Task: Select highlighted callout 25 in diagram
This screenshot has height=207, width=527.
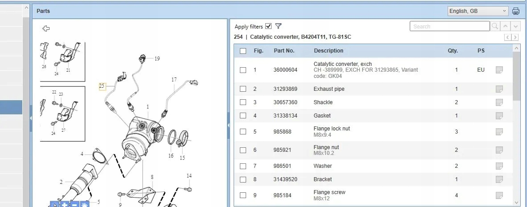Action: (102, 86)
